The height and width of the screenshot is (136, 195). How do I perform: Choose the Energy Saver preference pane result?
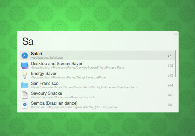click(x=44, y=74)
